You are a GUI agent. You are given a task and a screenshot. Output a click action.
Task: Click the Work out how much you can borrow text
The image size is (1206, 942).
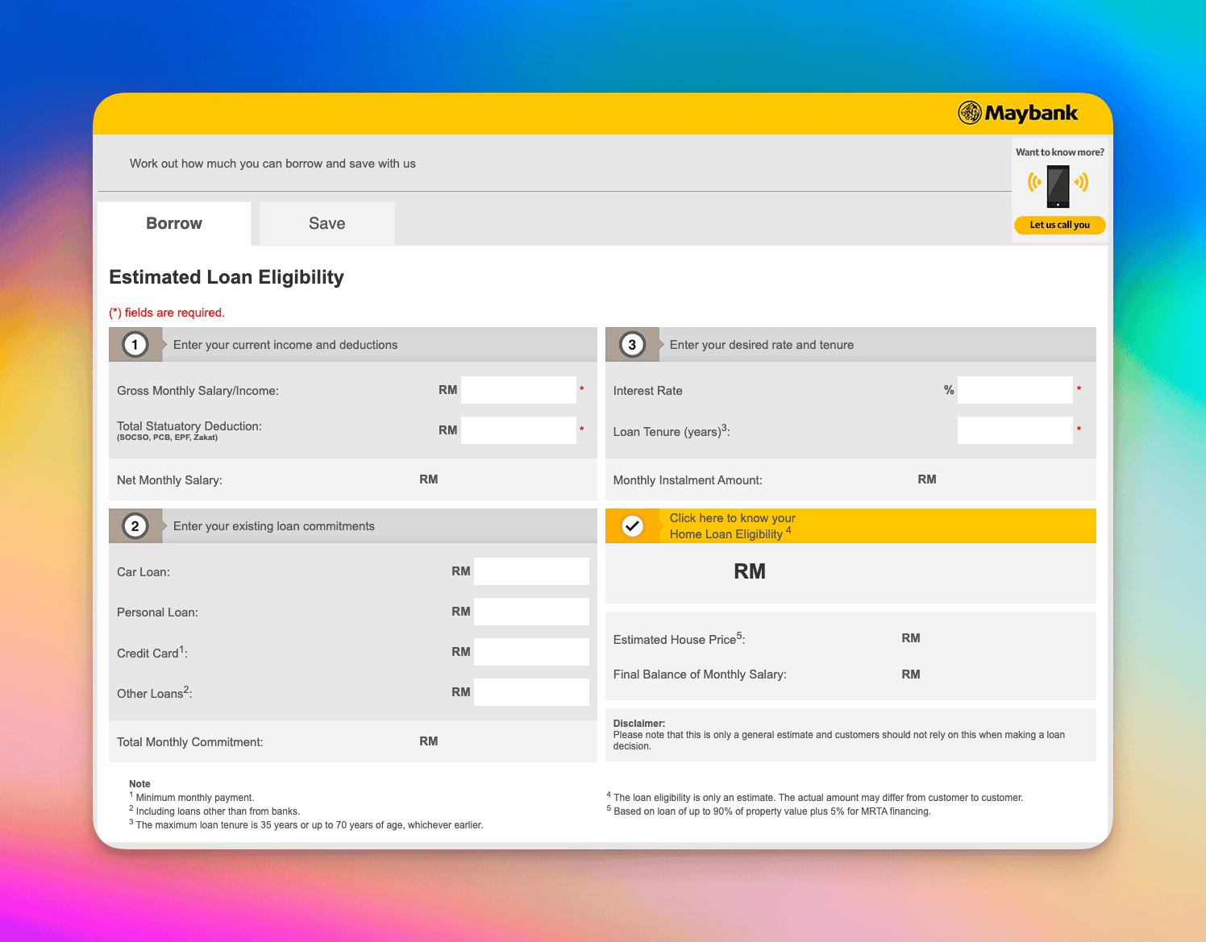click(272, 164)
